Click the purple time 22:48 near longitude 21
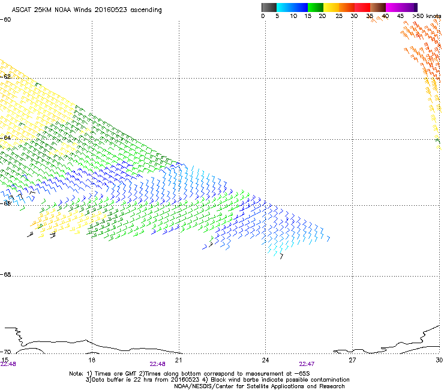This screenshot has width=444, height=390. point(157,364)
